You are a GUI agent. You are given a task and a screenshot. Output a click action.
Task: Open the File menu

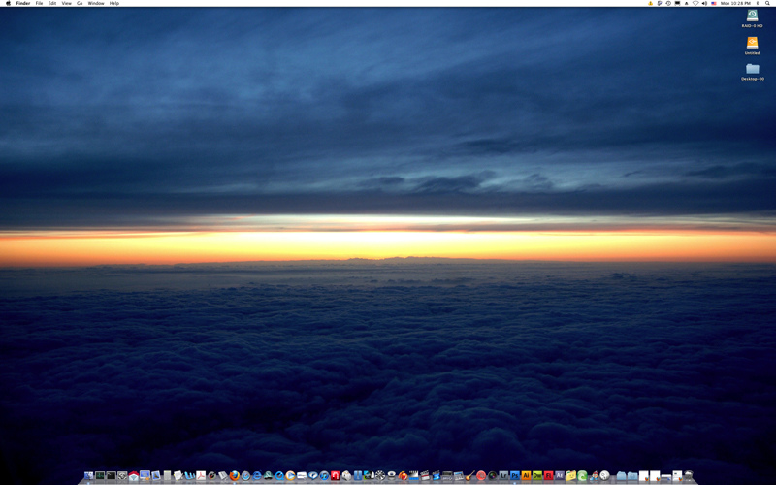(x=39, y=3)
